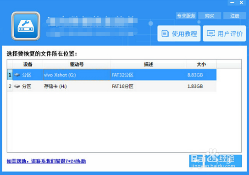Select 存储卡 (H:) drive
The height and width of the screenshot is (175, 249).
coord(77,86)
